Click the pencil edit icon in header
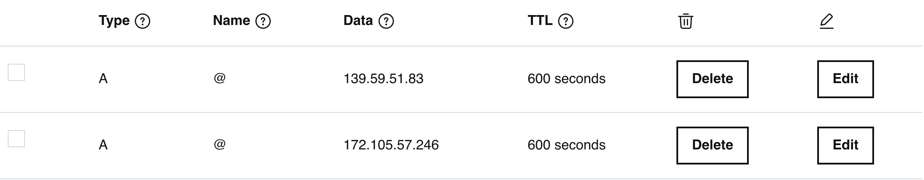The height and width of the screenshot is (180, 924). [x=827, y=22]
